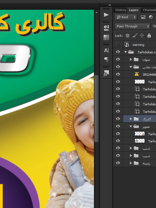The width and height of the screenshot is (156, 208).
Task: Click the warning layer smart object thumbnail
Action: 127,44
